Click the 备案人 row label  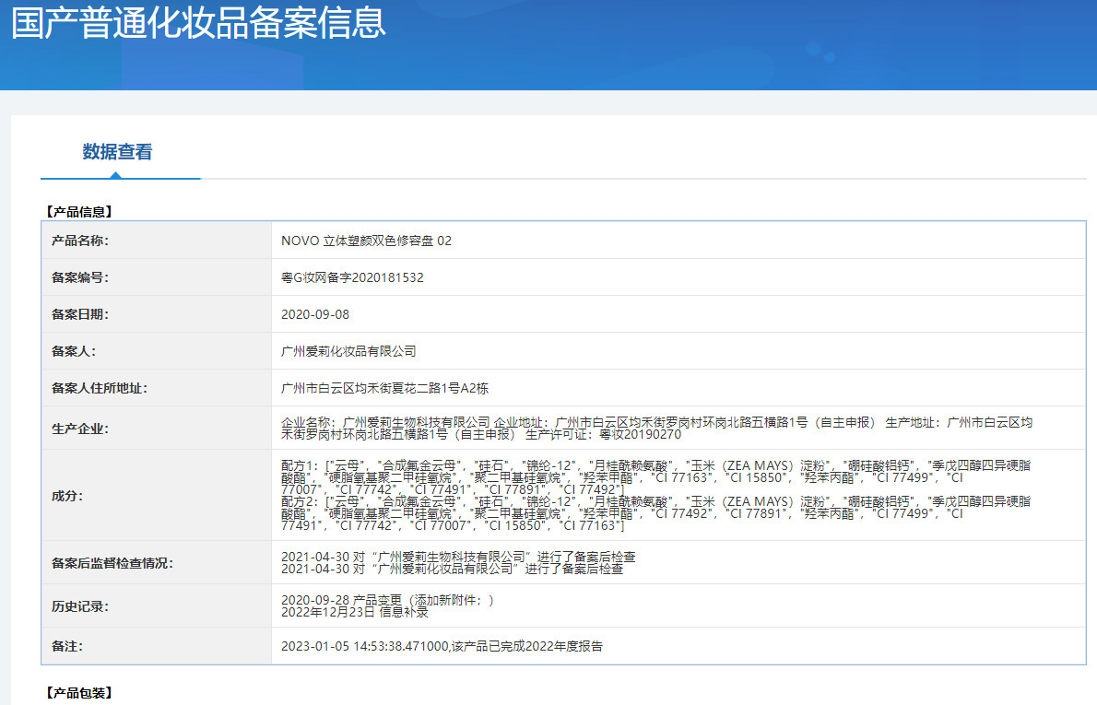coord(74,351)
